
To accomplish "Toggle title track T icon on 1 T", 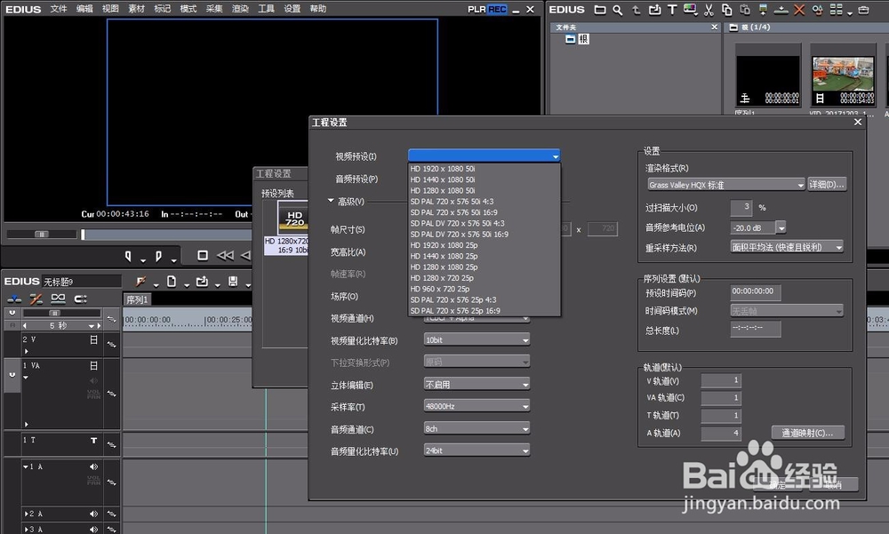I will pos(93,441).
